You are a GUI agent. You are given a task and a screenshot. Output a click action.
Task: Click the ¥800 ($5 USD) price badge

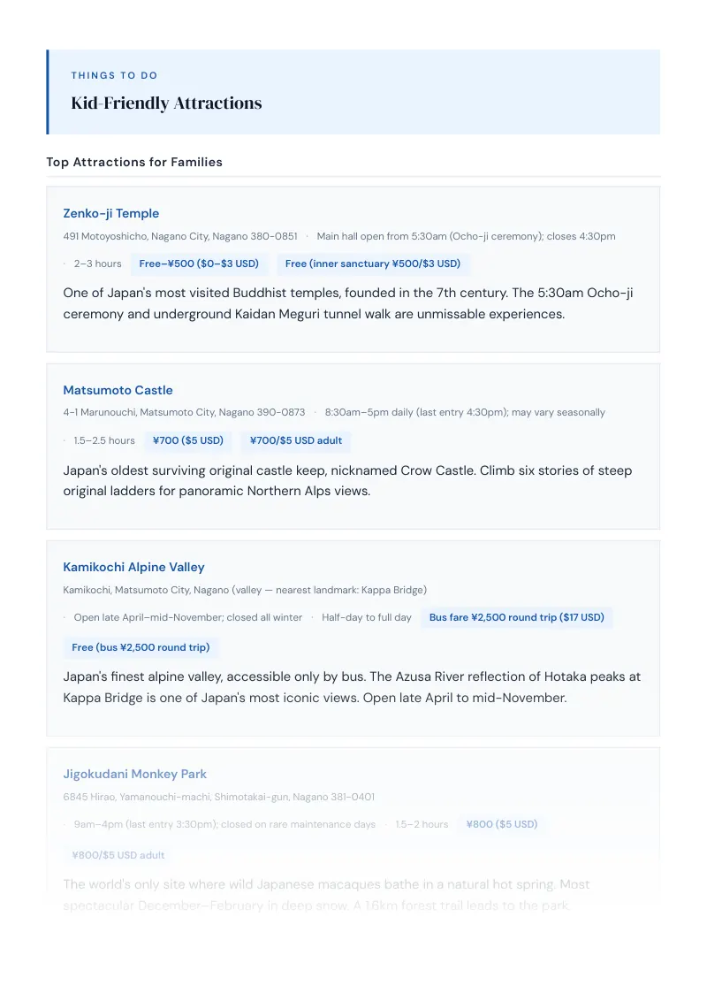click(x=502, y=824)
